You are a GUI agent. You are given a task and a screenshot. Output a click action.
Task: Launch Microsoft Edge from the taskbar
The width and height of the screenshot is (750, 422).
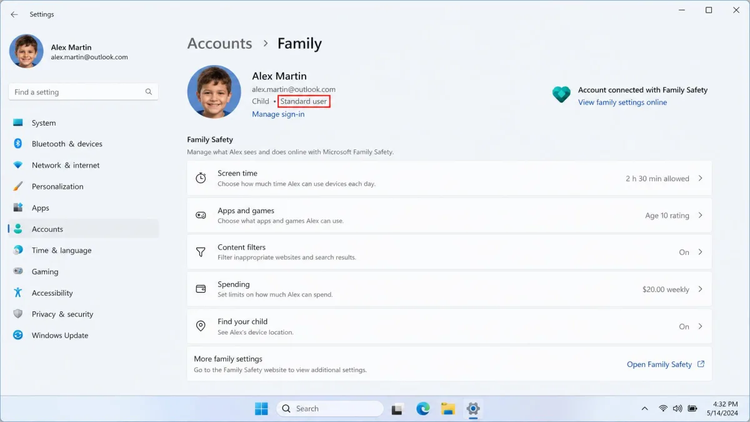pos(423,409)
